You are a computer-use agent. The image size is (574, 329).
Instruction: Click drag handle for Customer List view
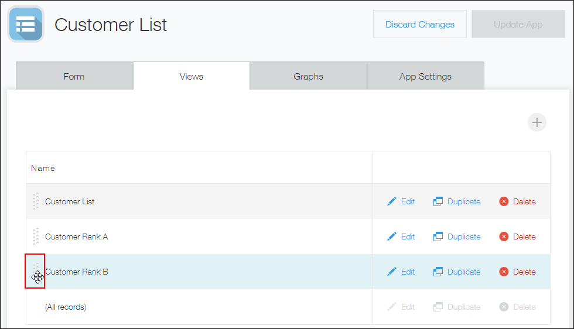pos(36,201)
